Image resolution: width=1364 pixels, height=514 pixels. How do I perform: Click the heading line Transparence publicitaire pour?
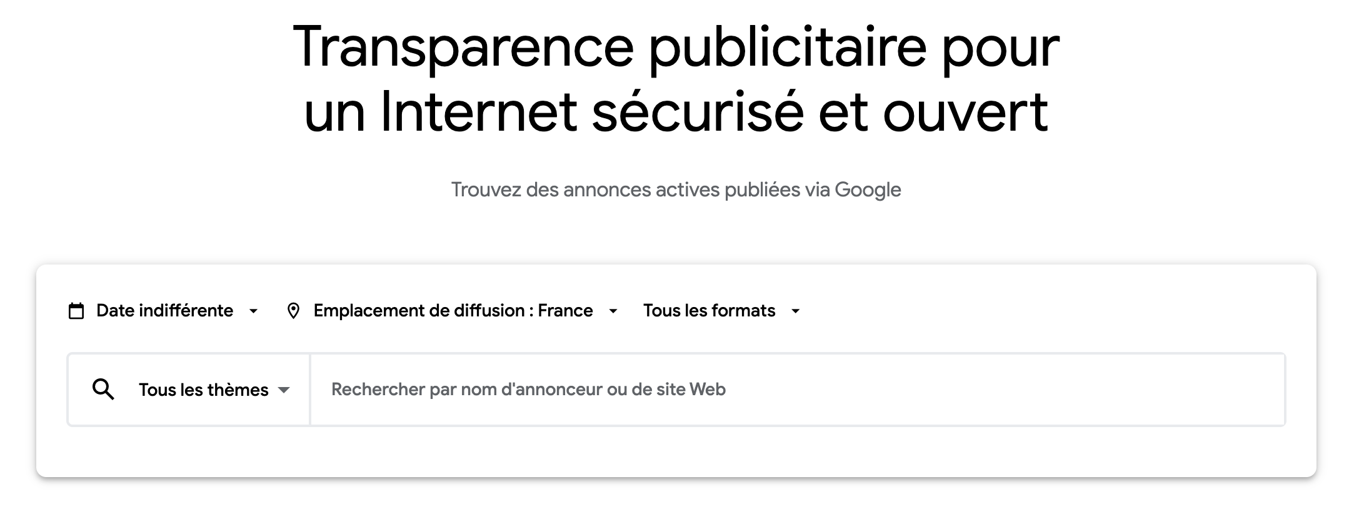point(676,47)
